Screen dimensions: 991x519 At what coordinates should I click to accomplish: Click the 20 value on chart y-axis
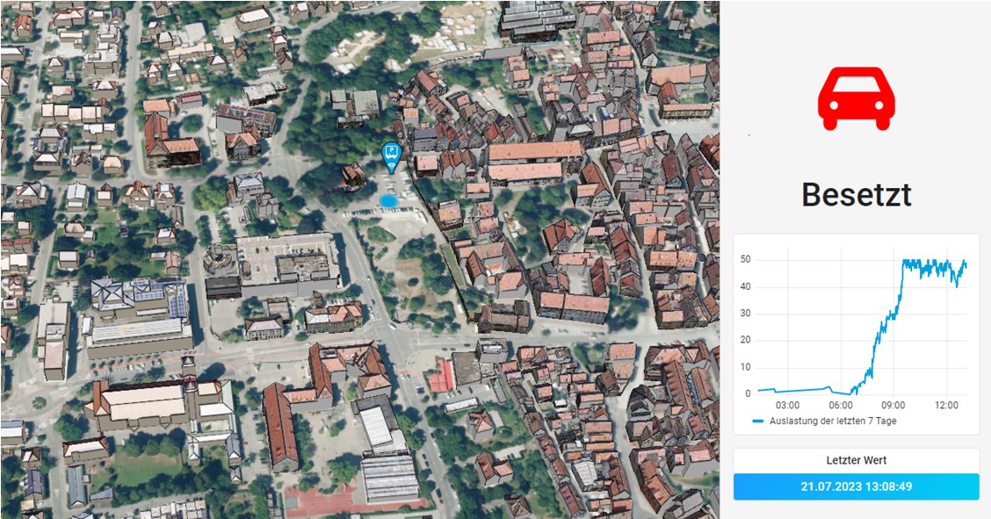[746, 340]
